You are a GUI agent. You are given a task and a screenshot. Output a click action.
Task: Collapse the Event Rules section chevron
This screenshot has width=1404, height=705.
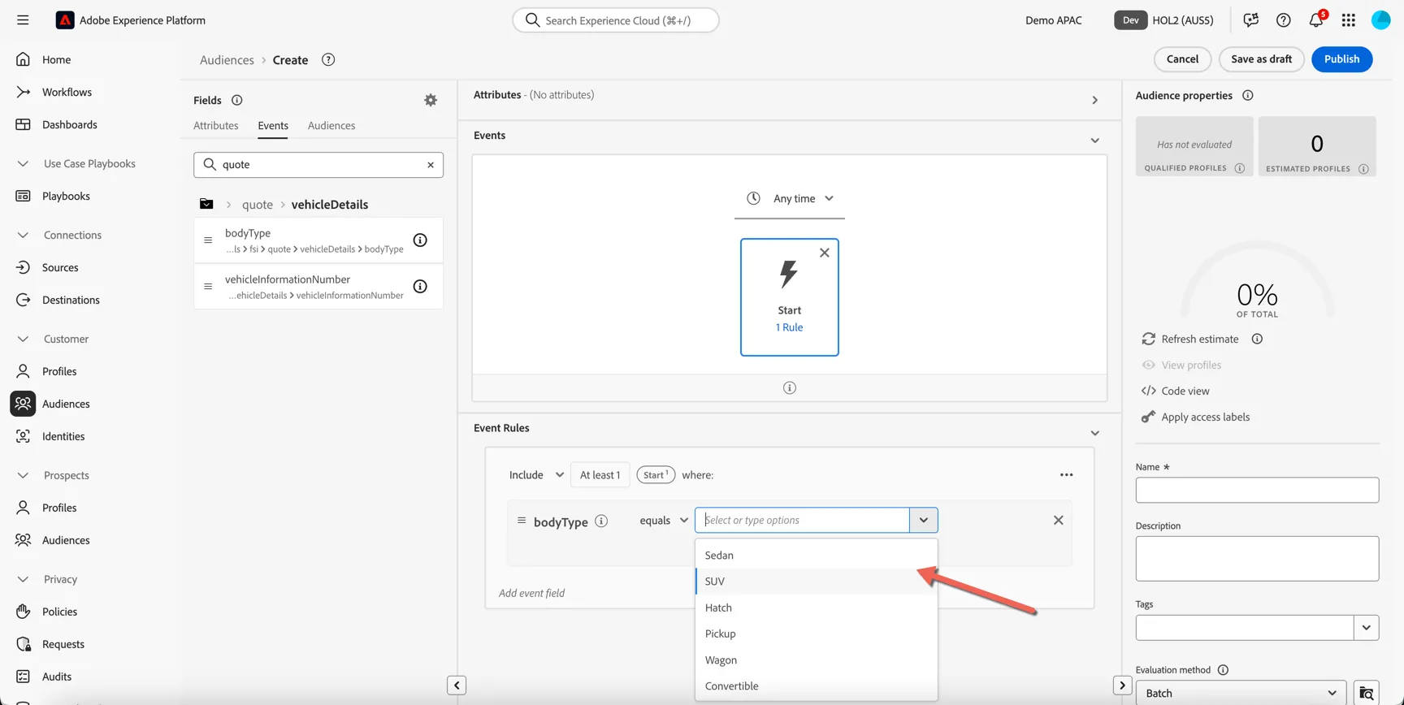click(x=1094, y=433)
